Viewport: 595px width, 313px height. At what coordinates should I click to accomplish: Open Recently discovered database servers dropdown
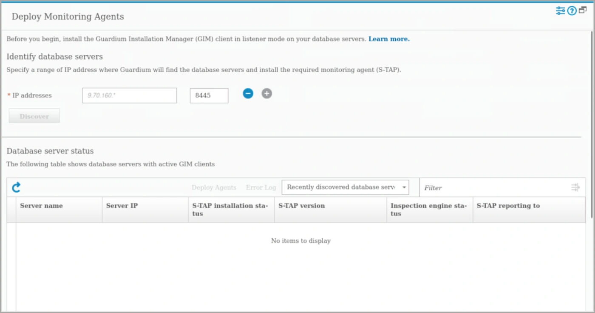pos(345,187)
